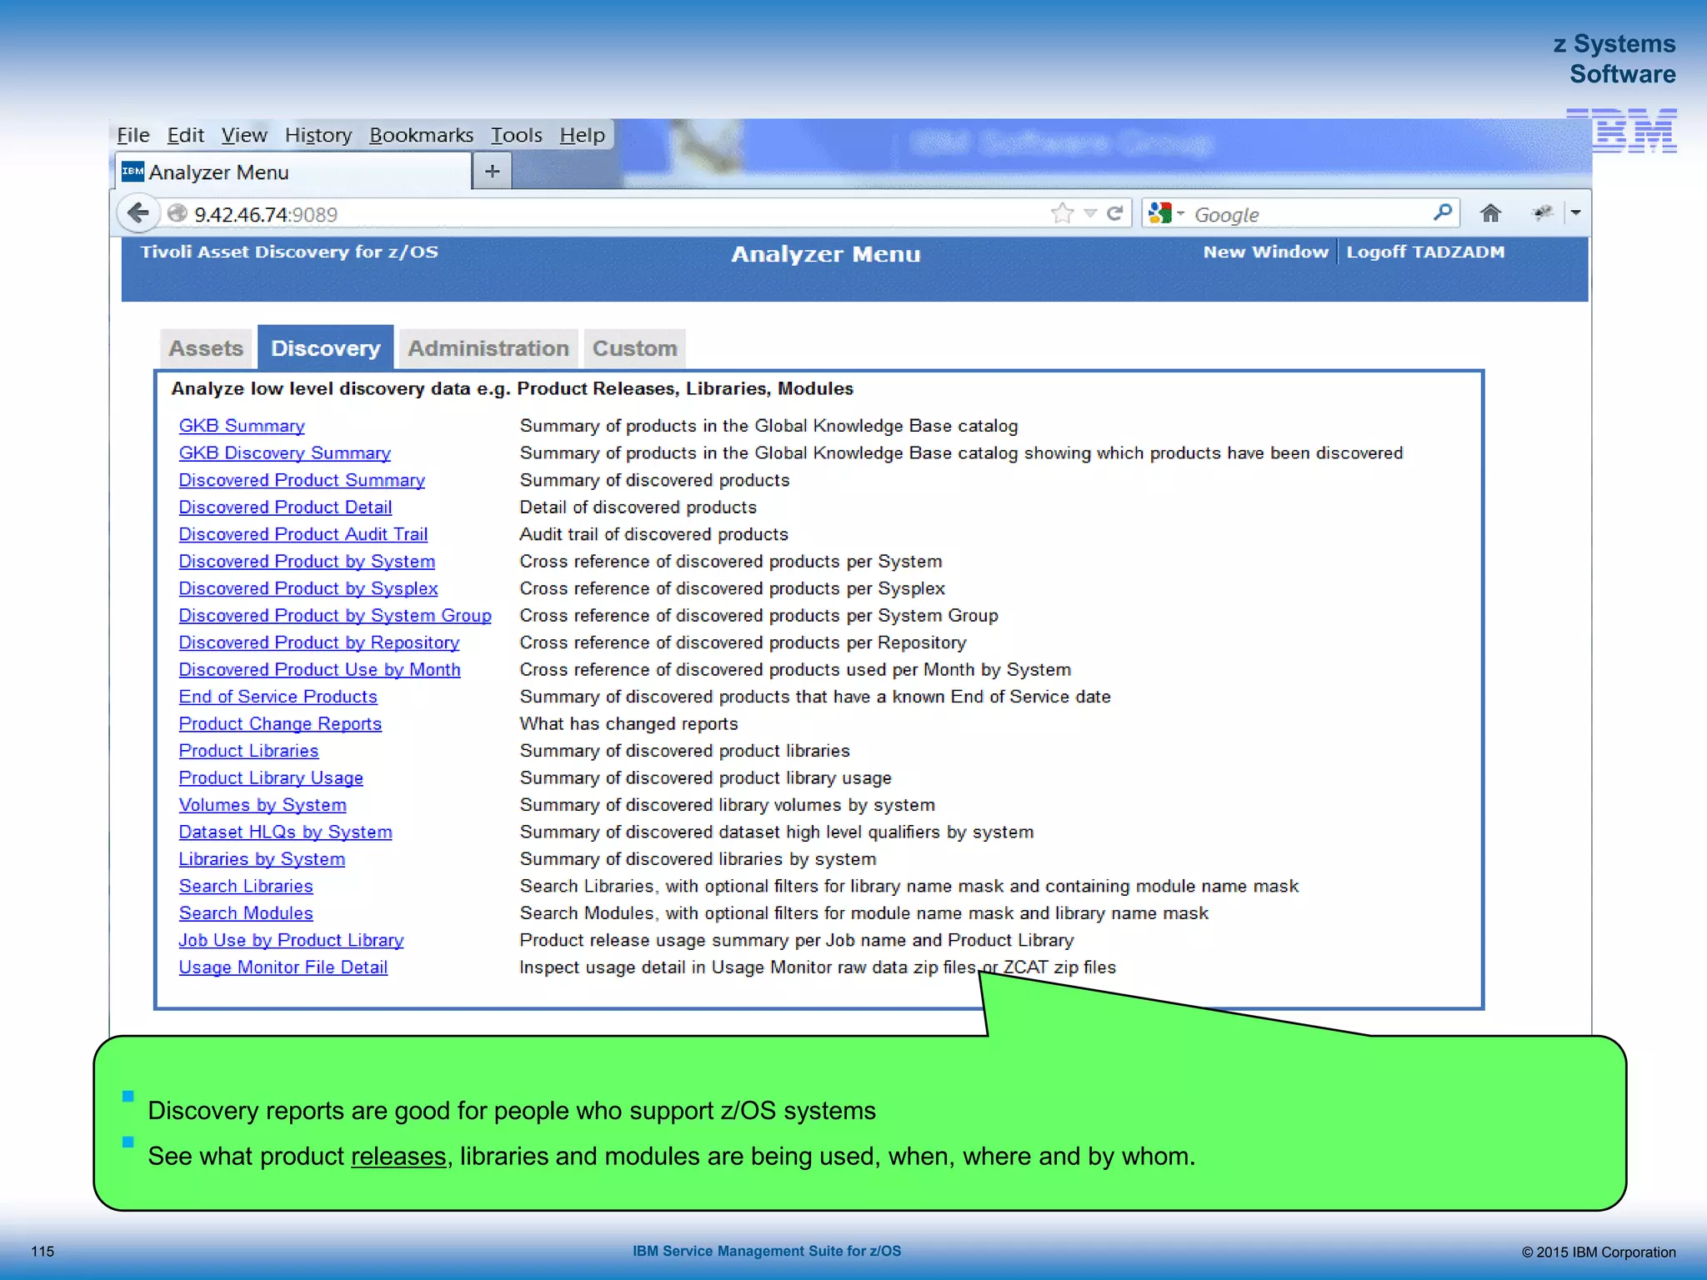This screenshot has height=1280, width=1707.
Task: Open the GKB Discovery Summary link
Action: coord(285,453)
